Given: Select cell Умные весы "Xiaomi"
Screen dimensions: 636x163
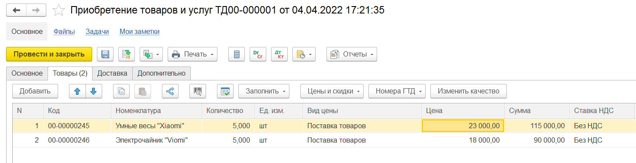Looking at the screenshot, I should tap(156, 126).
